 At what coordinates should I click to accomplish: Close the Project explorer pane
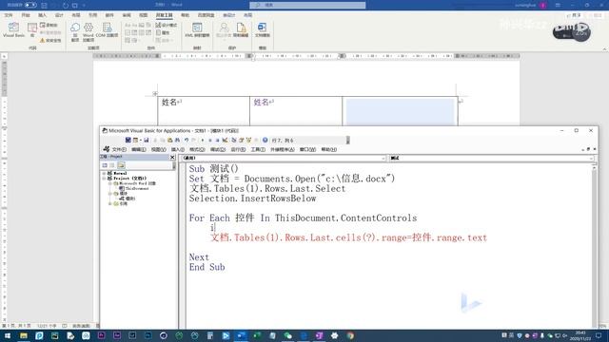click(x=172, y=157)
